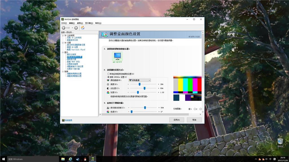Open Internet Explorer from the taskbar
Screen dimensions: 289x162
click(70, 159)
